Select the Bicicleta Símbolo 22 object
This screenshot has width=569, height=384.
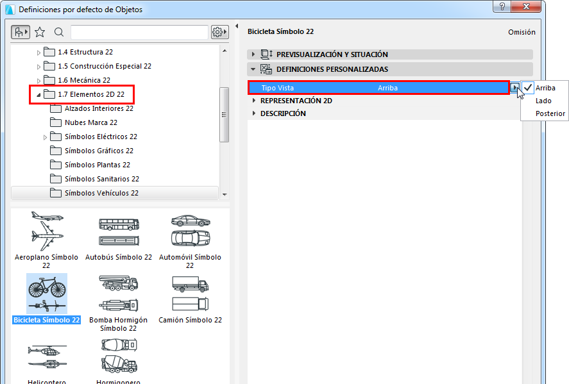pos(46,299)
